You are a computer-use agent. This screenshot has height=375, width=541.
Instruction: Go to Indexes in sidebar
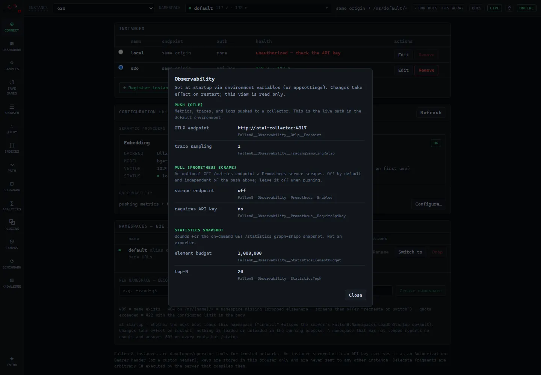click(x=12, y=148)
